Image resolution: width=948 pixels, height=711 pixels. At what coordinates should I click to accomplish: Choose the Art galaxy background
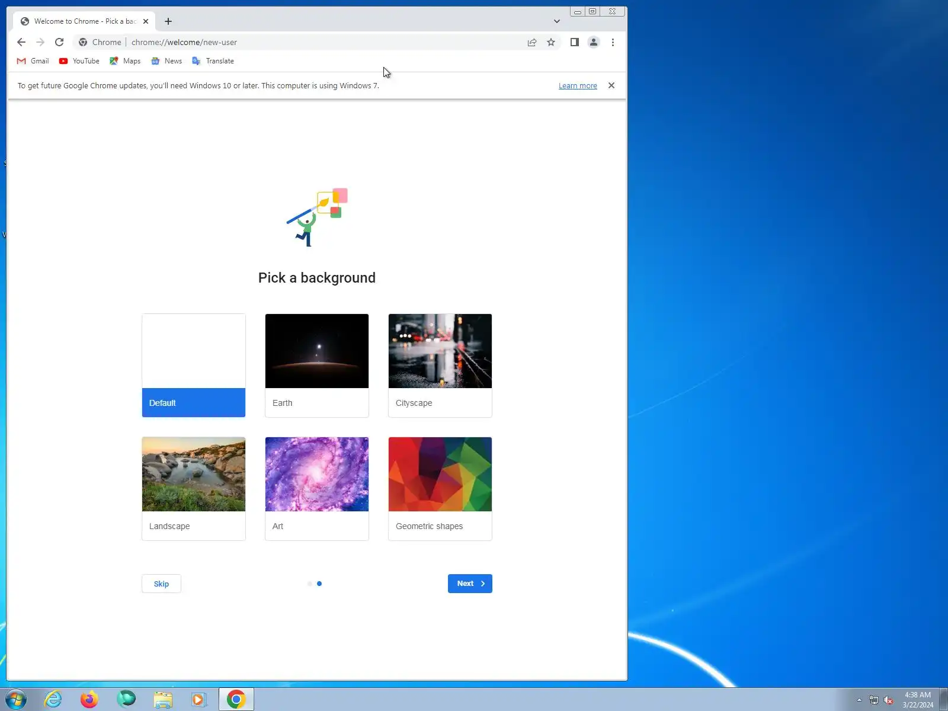tap(317, 489)
